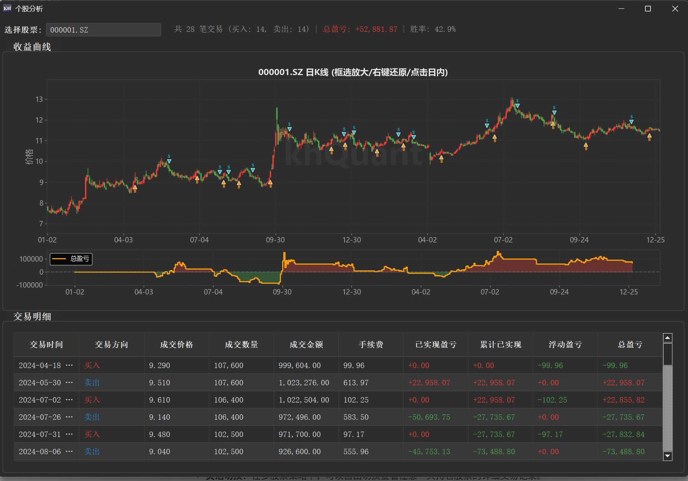Click the buy marker just before 09-30 surge
This screenshot has height=481, width=688.
(x=270, y=183)
